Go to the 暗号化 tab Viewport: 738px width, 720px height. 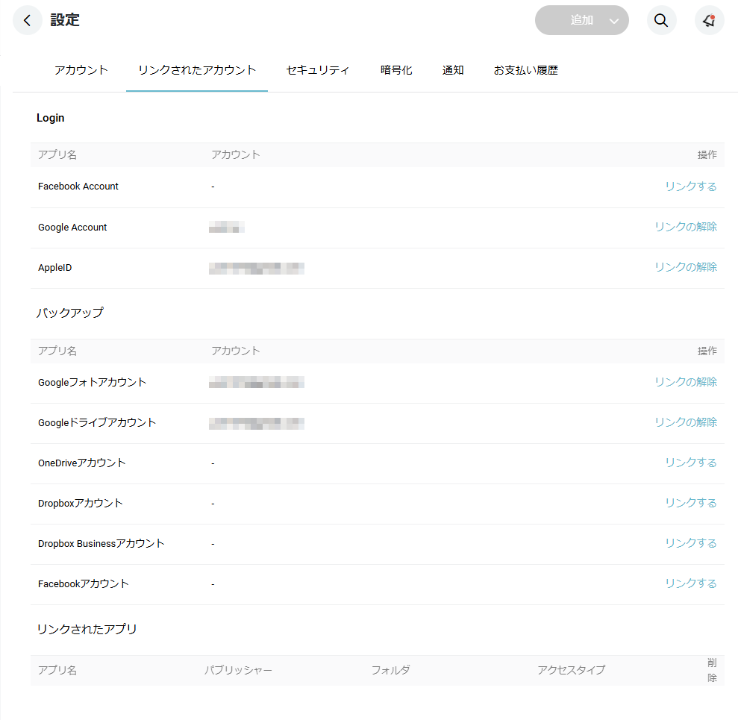coord(396,70)
